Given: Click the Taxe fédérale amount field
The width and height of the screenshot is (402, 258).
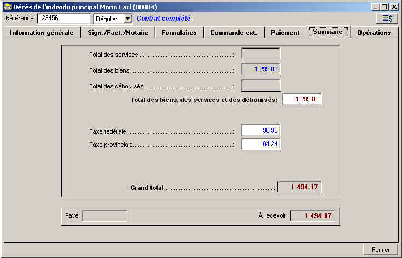Looking at the screenshot, I should click(261, 130).
